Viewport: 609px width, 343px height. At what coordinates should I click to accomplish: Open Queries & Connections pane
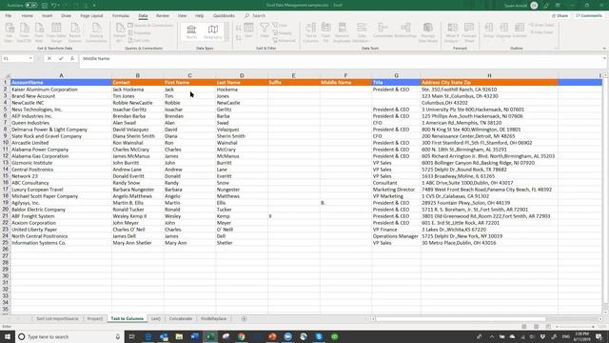[150, 26]
